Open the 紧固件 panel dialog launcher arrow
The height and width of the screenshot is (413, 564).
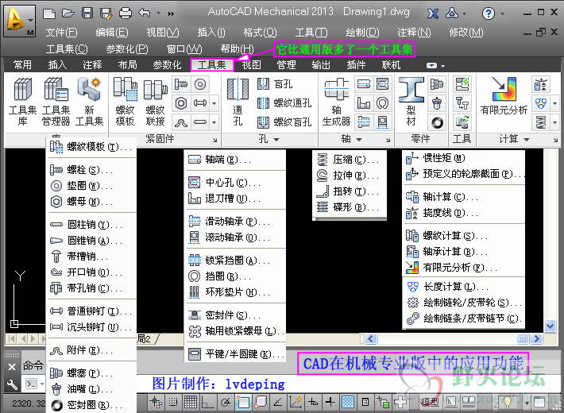215,140
